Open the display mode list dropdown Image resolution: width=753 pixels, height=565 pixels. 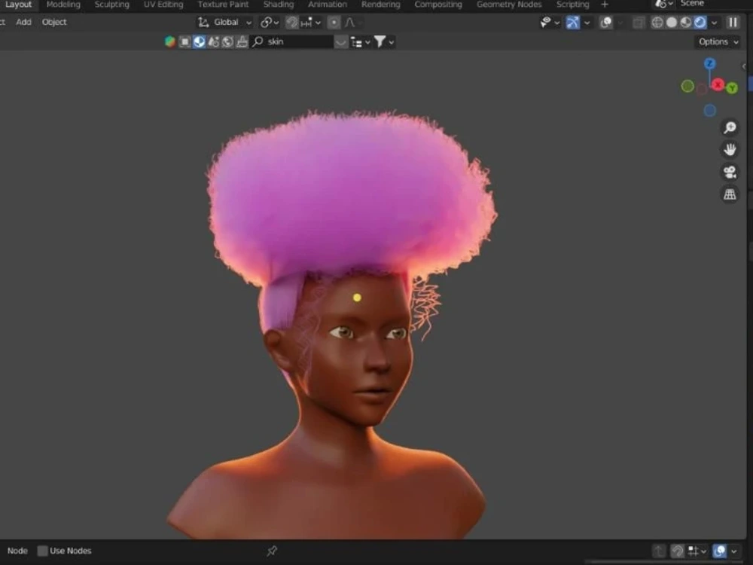[360, 41]
